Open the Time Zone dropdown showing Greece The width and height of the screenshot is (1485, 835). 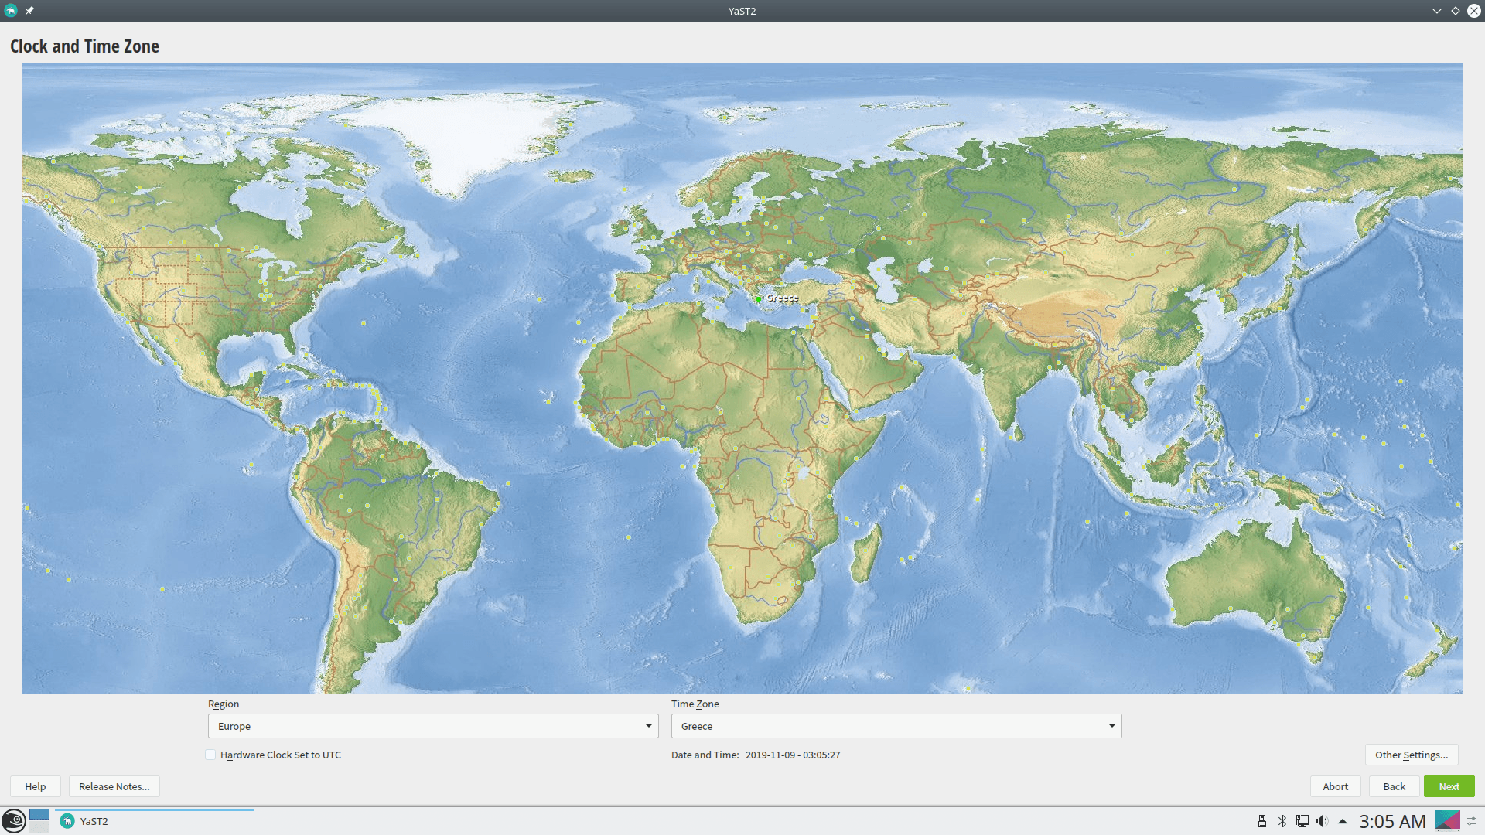pos(896,726)
